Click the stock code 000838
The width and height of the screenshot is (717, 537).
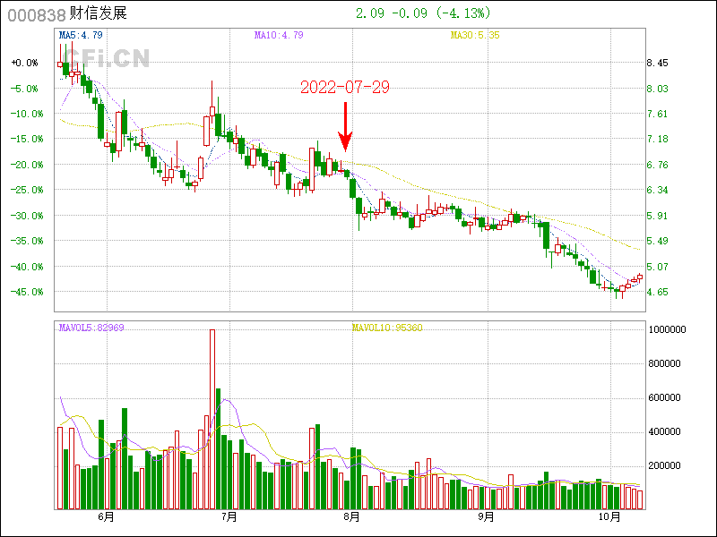[x=37, y=14]
